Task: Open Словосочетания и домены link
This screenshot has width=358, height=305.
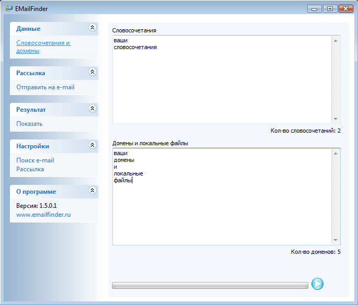Action: pyautogui.click(x=43, y=46)
